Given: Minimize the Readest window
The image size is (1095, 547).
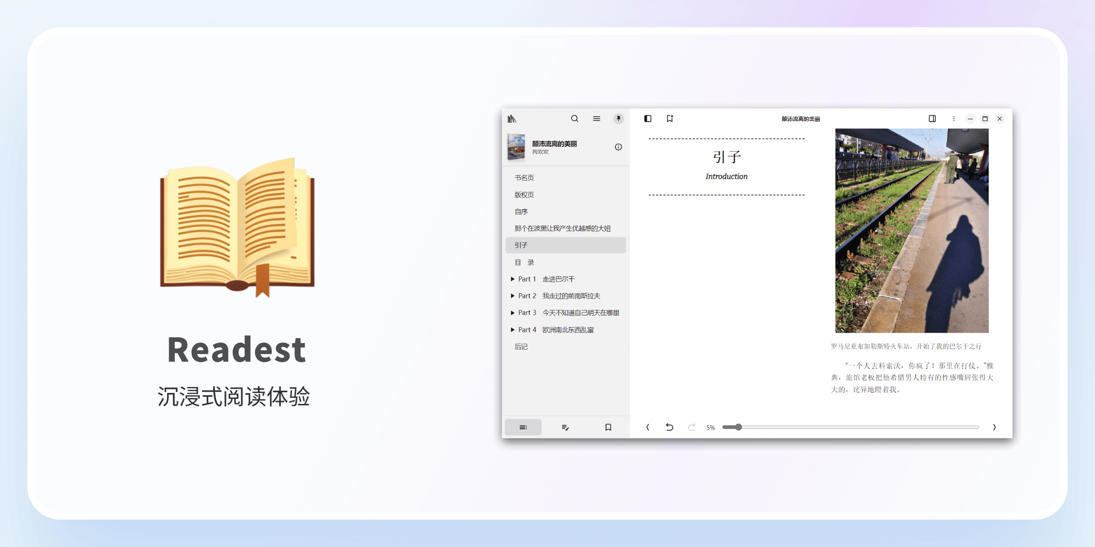Looking at the screenshot, I should pyautogui.click(x=970, y=119).
